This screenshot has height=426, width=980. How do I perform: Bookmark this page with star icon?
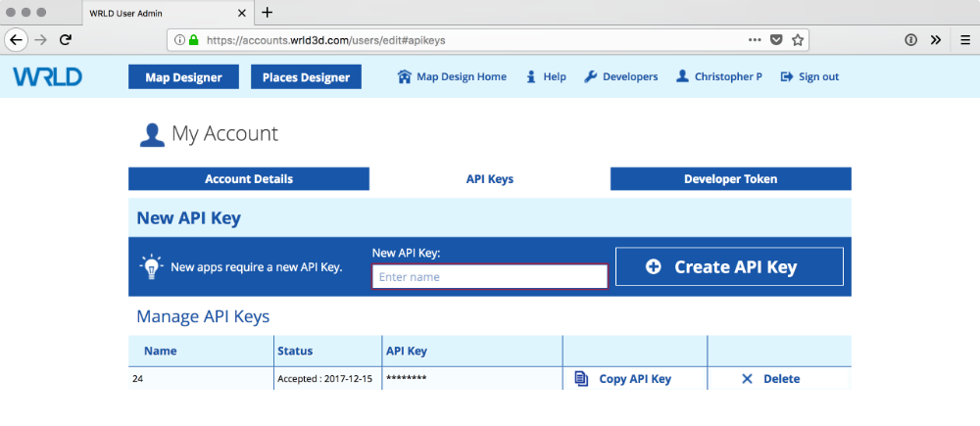coord(797,40)
